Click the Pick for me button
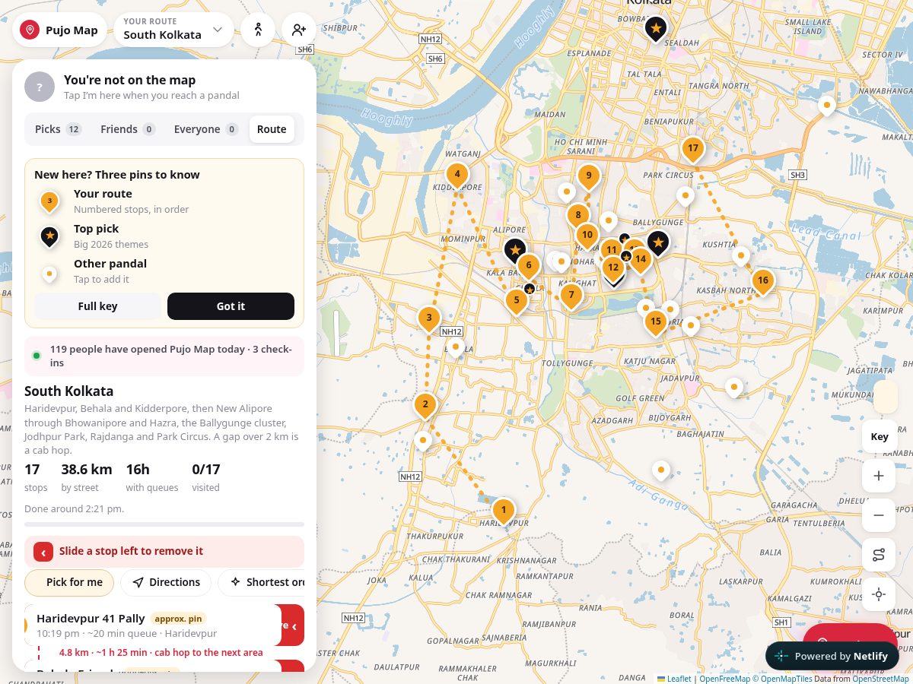 click(x=69, y=583)
